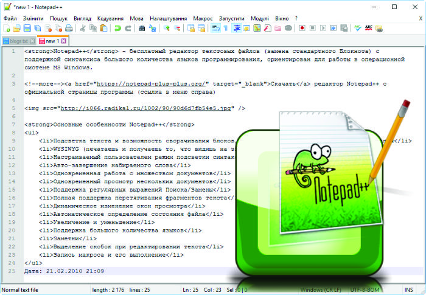
Task: Start macro recording red dot button
Action: point(302,28)
